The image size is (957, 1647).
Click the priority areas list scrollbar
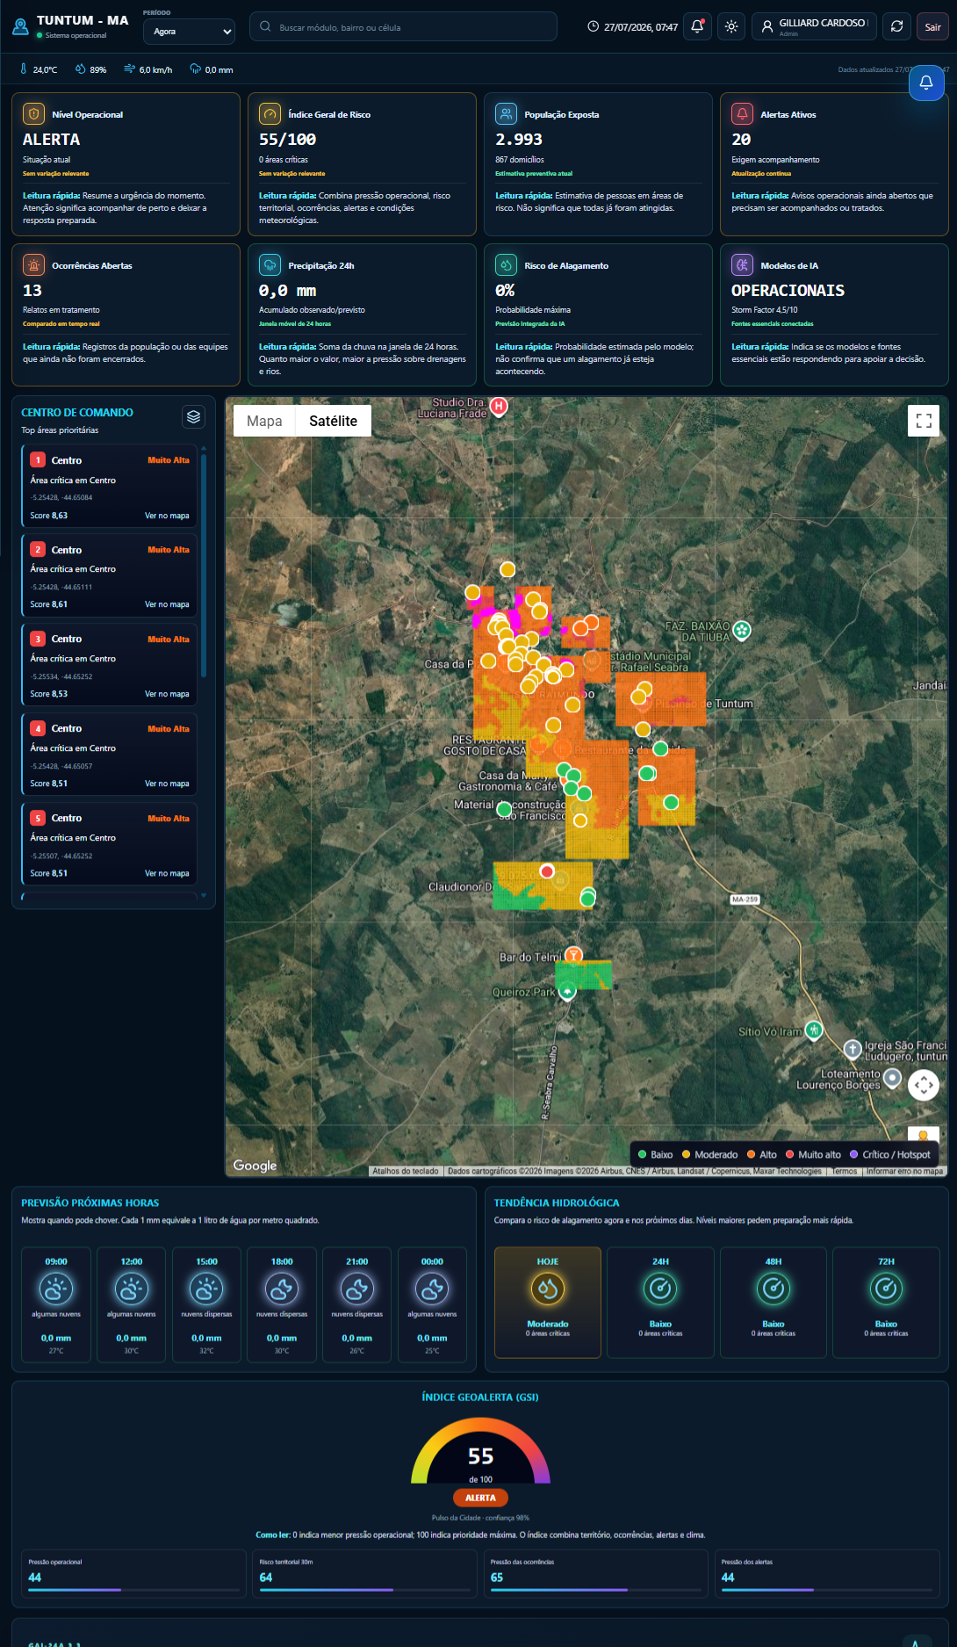pos(204,564)
